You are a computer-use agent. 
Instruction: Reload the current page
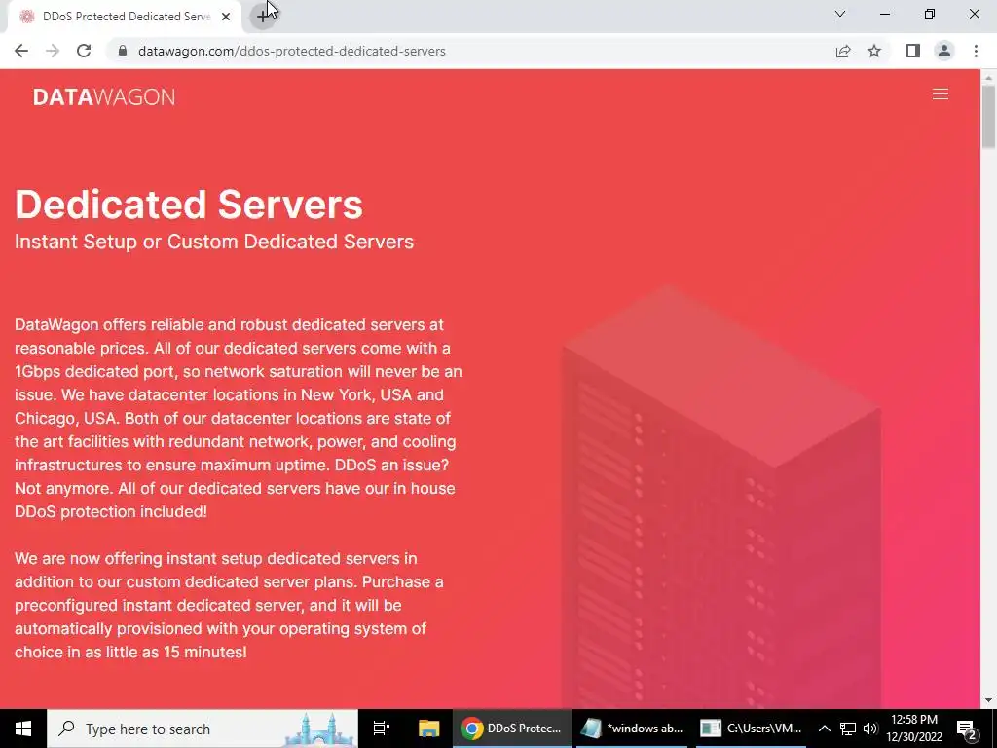[x=84, y=51]
